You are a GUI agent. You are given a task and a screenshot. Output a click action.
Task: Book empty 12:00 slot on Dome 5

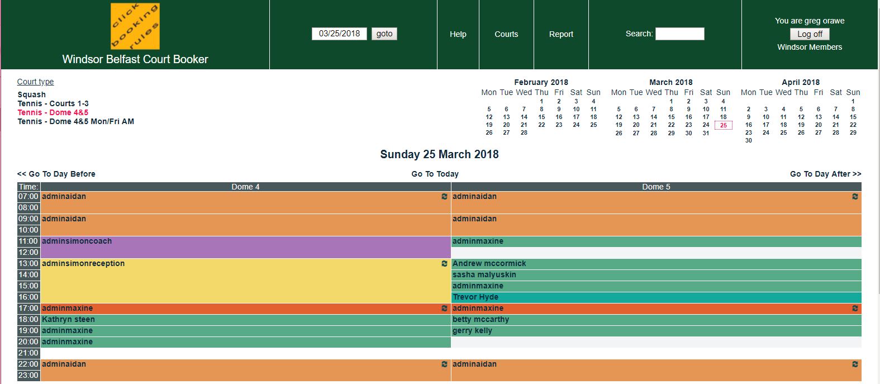pos(657,253)
